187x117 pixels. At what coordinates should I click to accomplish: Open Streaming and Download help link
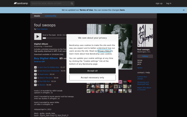coord(143,83)
